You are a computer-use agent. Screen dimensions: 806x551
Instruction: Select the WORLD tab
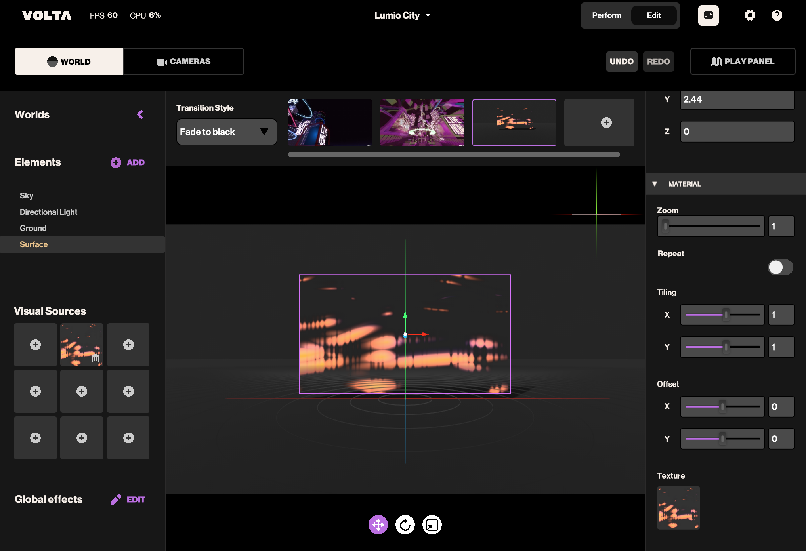(x=69, y=61)
